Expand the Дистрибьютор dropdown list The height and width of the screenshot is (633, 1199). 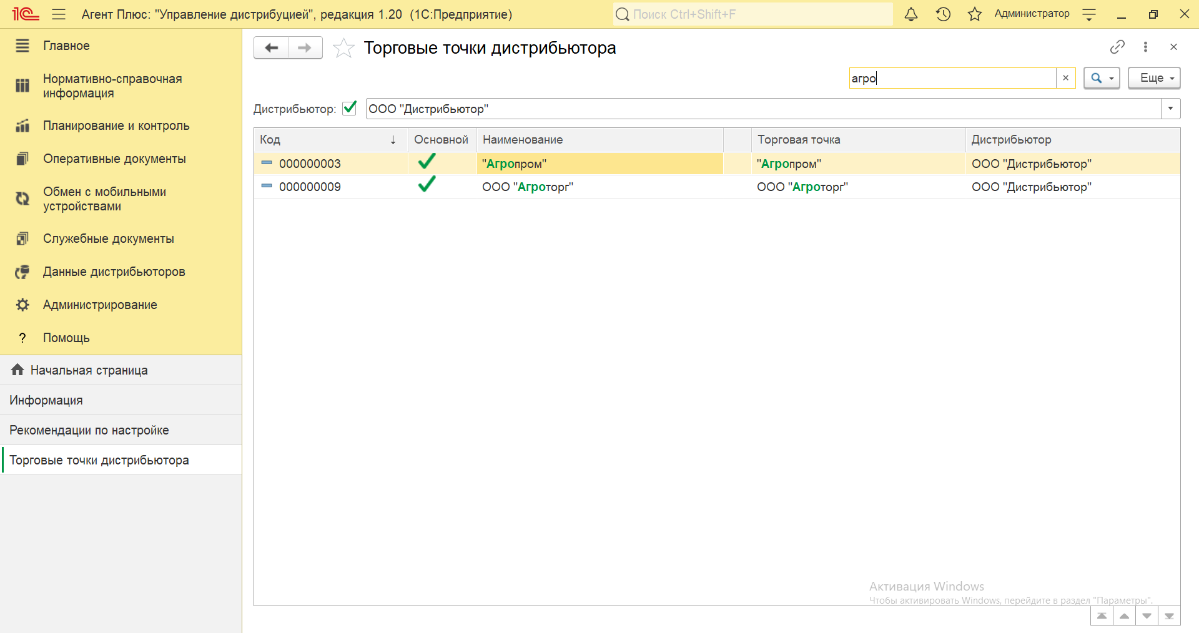point(1171,109)
